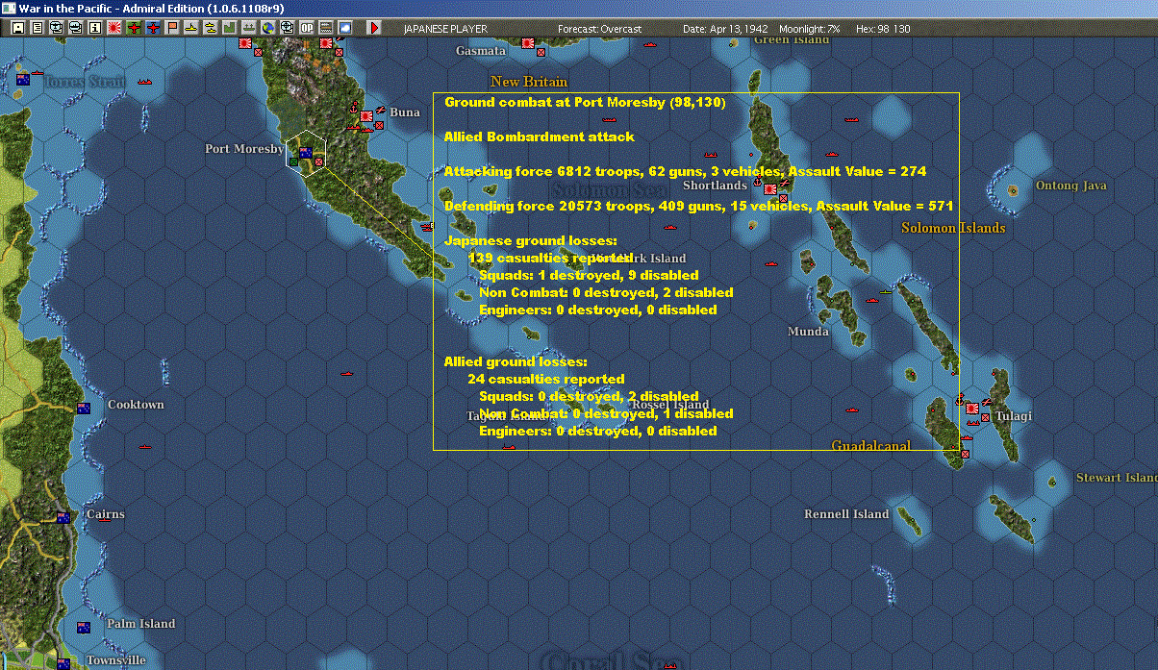Click 'Japanese ground losses:' line
This screenshot has height=670, width=1158.
coord(530,240)
